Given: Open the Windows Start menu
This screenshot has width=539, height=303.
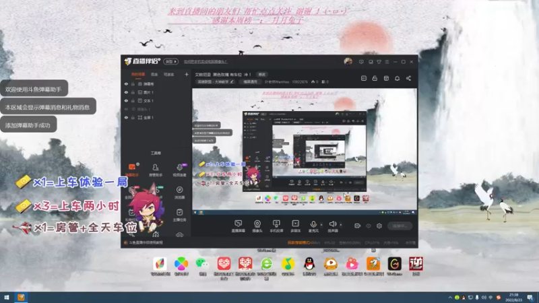Looking at the screenshot, I should [x=7, y=298].
